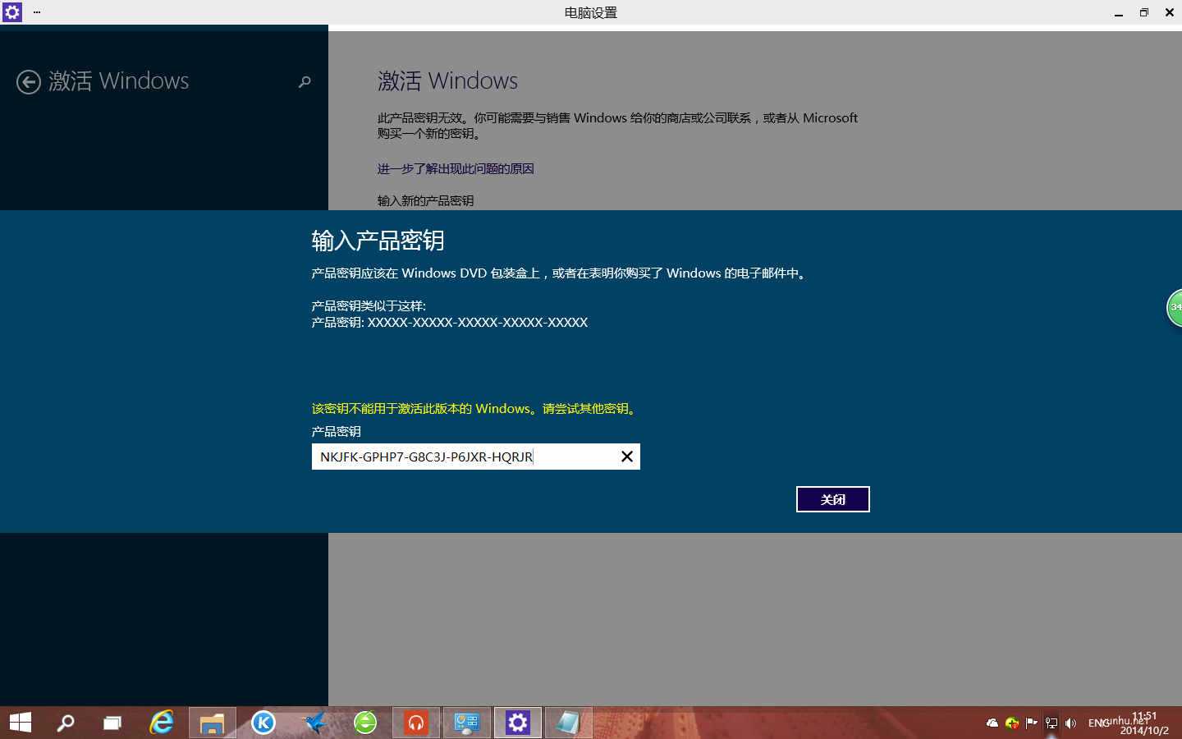Launch File Explorer from the taskbar

tap(212, 723)
